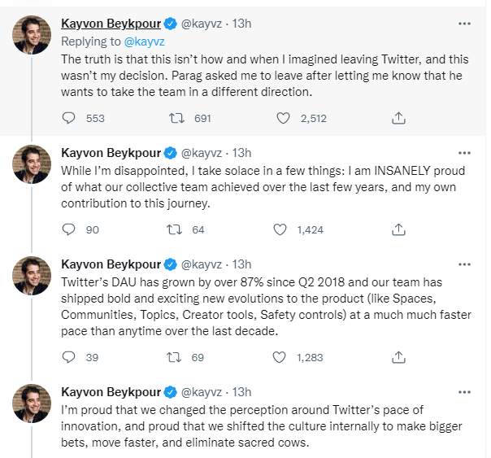The image size is (491, 458).
Task: Open more options on 'INSANELY proud' tweet
Action: (464, 152)
